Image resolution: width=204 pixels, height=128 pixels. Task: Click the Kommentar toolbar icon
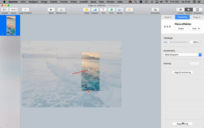click(129, 10)
